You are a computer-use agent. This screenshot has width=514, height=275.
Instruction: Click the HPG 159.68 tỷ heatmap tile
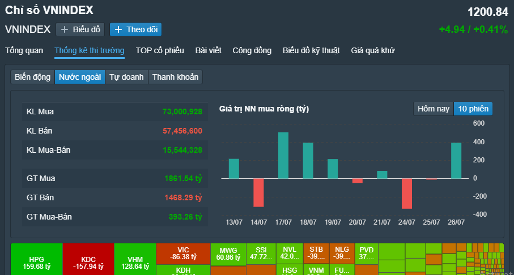point(37,259)
